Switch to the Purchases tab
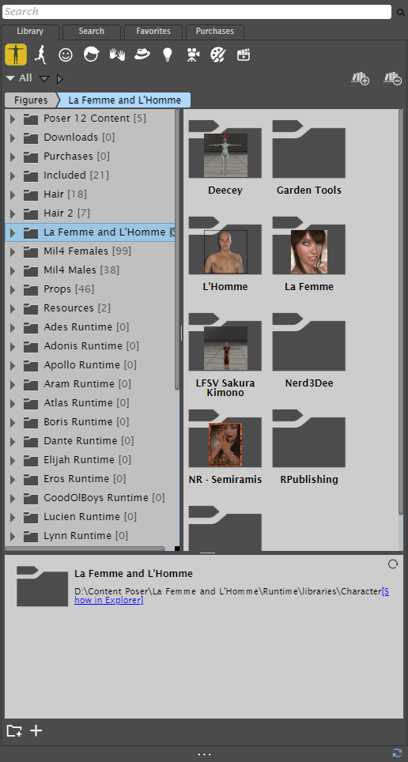The width and height of the screenshot is (408, 762). (x=215, y=31)
